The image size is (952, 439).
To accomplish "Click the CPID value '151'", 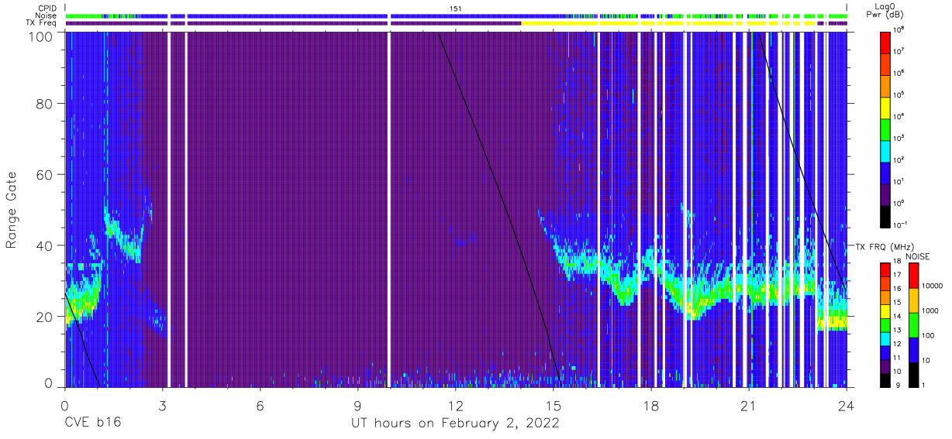I will coord(456,9).
